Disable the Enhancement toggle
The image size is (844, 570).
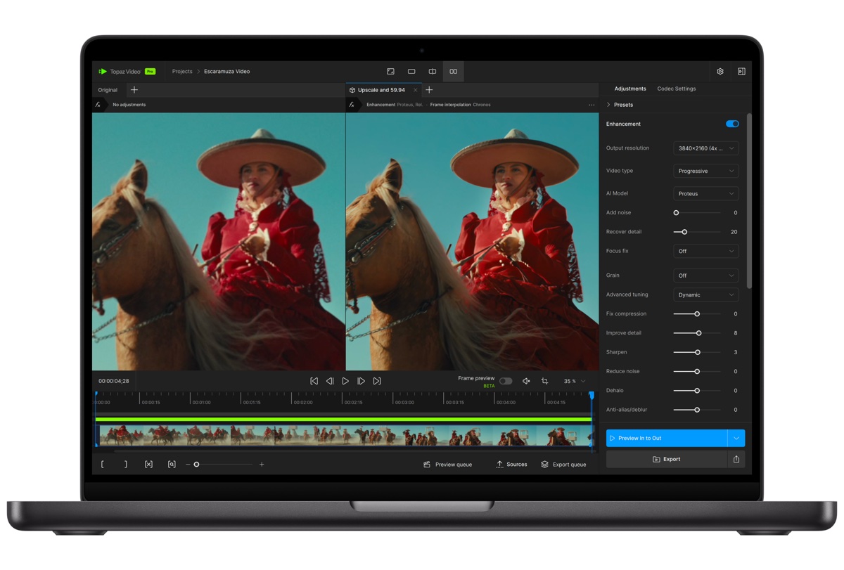[732, 124]
